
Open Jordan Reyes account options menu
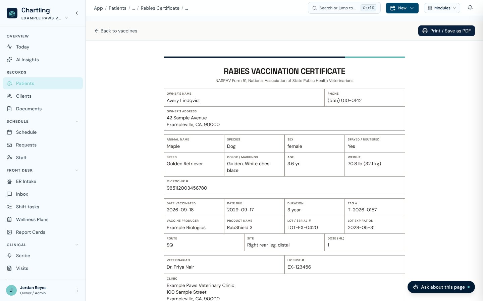tap(77, 290)
